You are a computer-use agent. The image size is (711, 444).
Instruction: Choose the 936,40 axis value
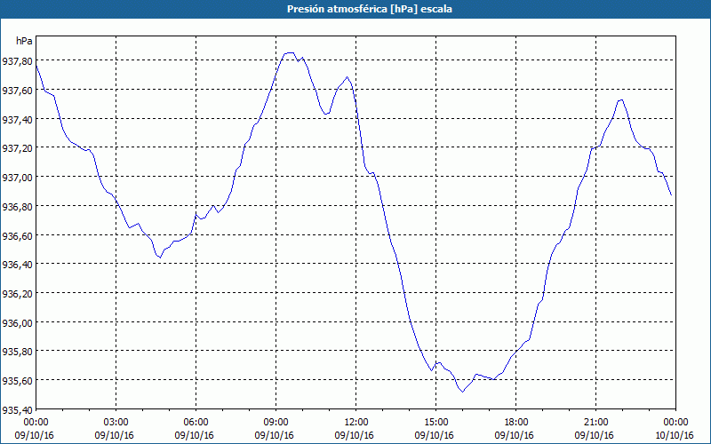(17, 265)
